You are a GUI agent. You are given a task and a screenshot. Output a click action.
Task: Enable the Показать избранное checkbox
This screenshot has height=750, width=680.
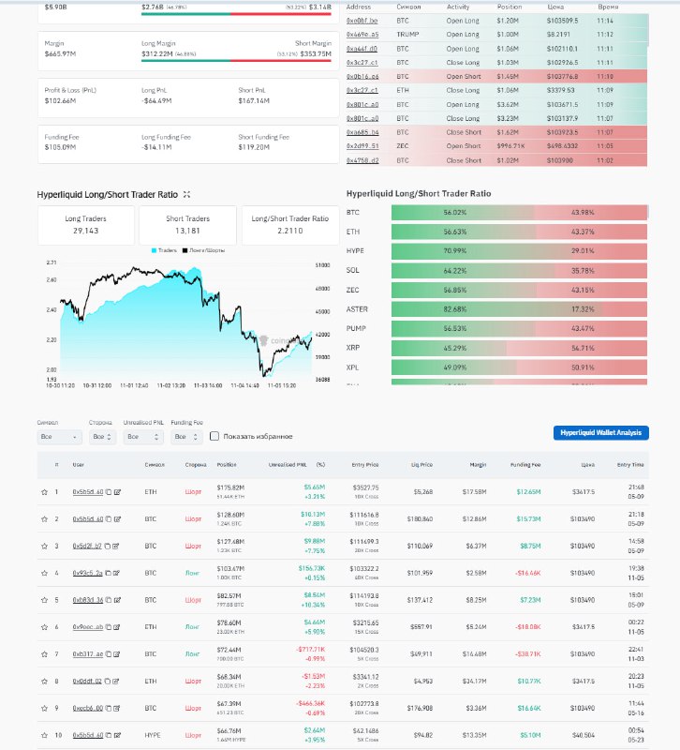(x=214, y=436)
